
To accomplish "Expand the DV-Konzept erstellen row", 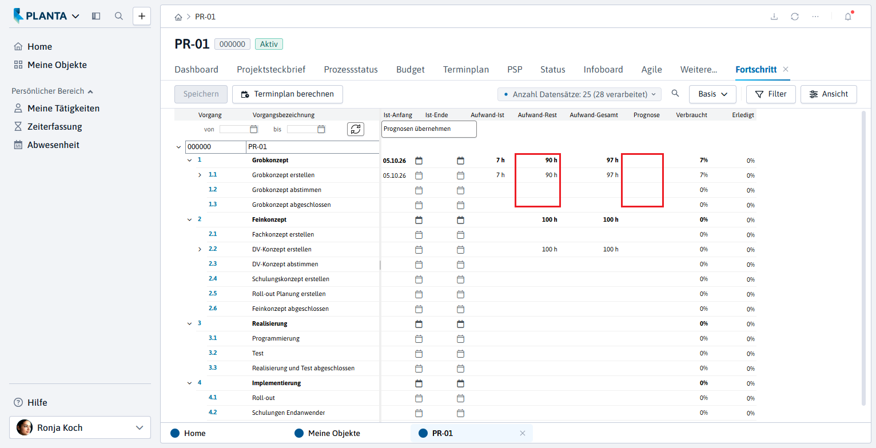I will pyautogui.click(x=200, y=249).
